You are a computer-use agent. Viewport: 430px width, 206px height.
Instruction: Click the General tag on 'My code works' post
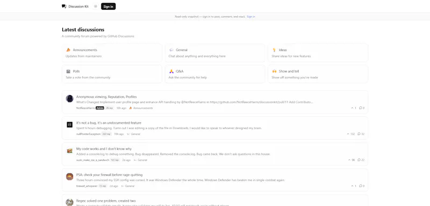(x=140, y=160)
